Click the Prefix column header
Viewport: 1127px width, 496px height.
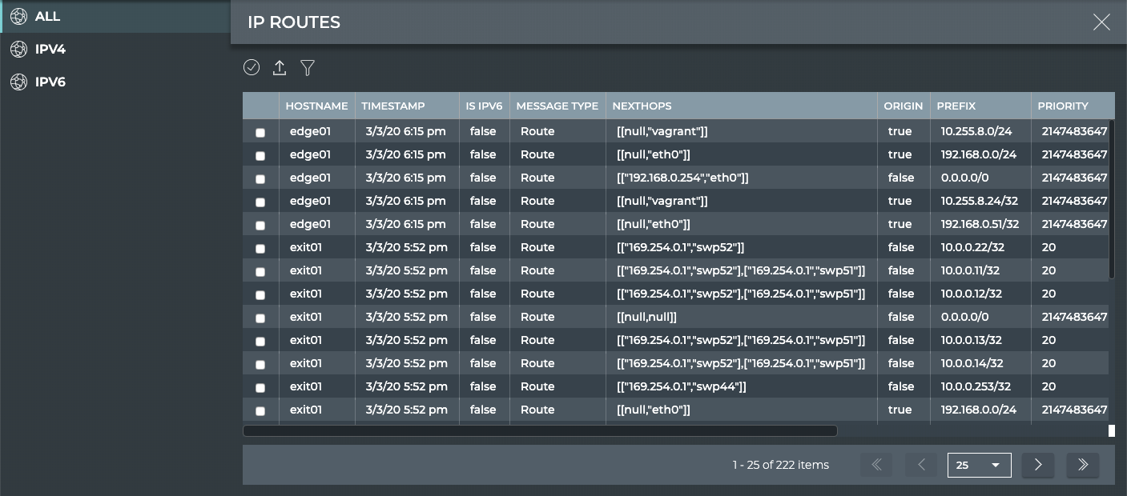click(x=956, y=106)
